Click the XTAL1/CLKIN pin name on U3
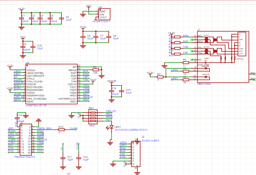Image resolution: width=256 pixels, height=175 pixels. pos(35,81)
